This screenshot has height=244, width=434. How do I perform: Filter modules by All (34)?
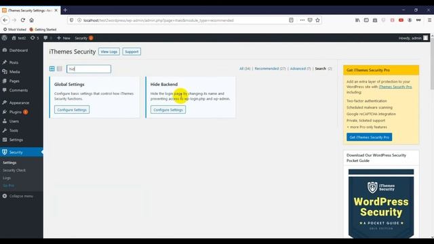[x=245, y=68]
